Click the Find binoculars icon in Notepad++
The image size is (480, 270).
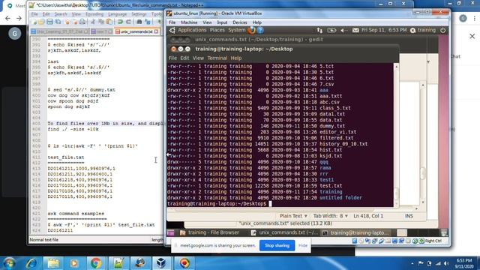[139, 22]
